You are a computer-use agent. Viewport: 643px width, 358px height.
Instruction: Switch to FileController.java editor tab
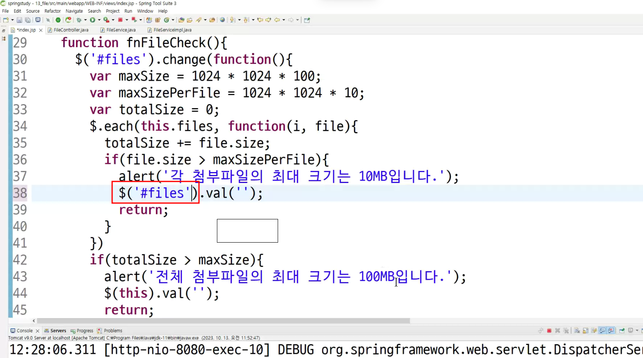click(x=68, y=30)
